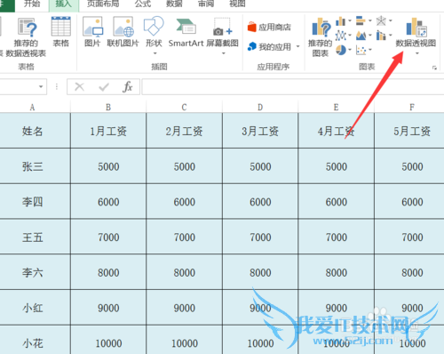Click inside the formula bar input
The height and width of the screenshot is (354, 444).
tap(293, 87)
